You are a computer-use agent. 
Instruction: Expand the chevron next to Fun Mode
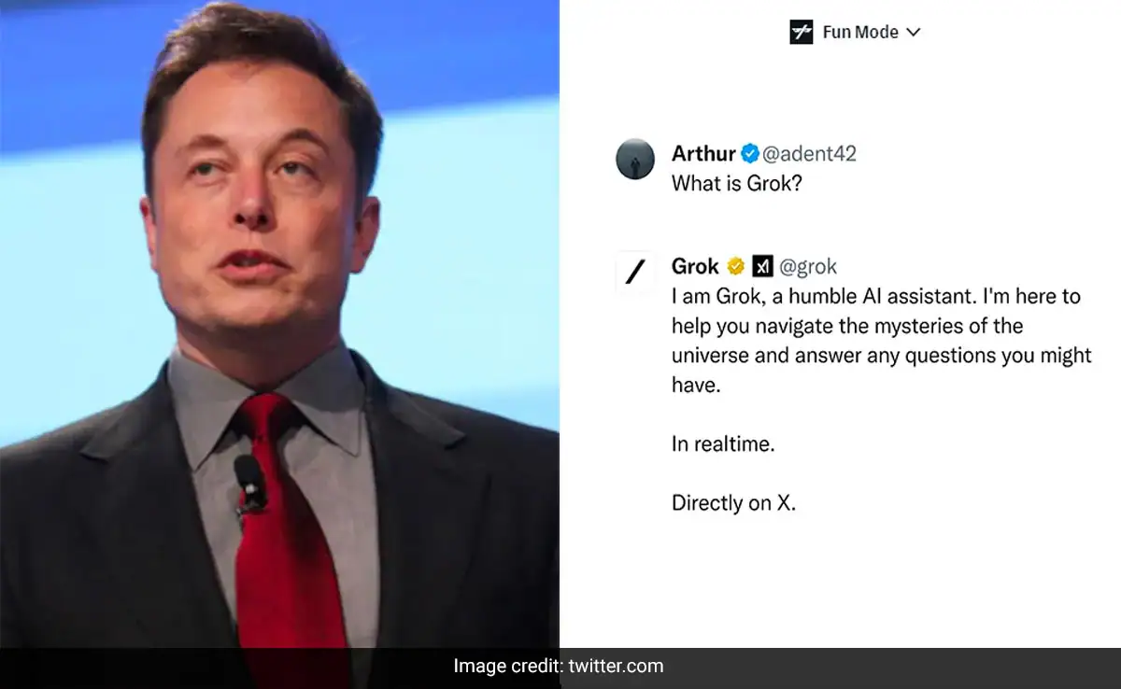(914, 32)
